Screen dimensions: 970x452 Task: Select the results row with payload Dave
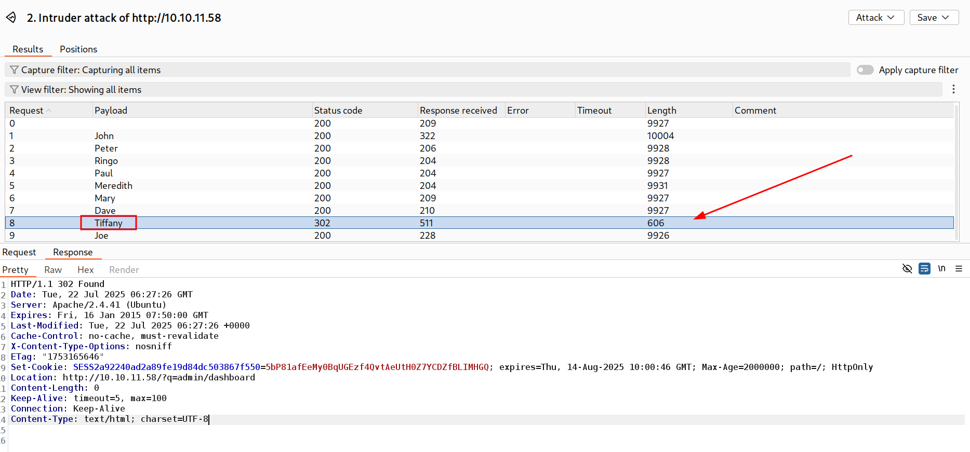click(x=479, y=211)
